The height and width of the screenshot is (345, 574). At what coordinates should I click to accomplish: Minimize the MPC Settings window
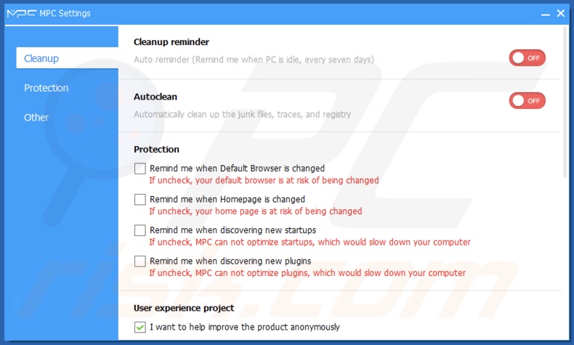(546, 14)
